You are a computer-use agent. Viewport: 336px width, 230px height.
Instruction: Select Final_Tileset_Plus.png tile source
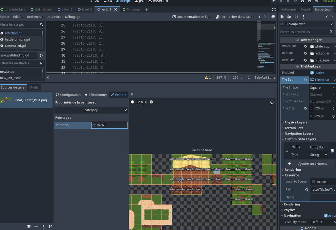26,100
